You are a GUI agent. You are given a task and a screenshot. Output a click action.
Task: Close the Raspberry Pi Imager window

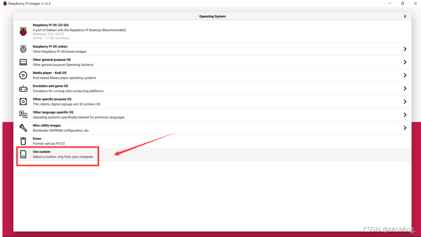415,4
